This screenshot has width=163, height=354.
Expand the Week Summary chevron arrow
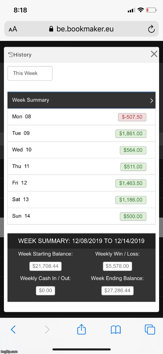tap(152, 100)
